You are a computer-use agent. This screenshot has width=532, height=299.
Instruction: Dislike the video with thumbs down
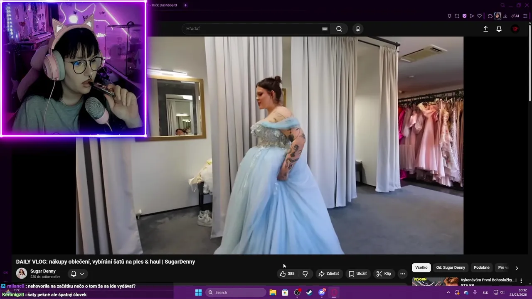305,274
